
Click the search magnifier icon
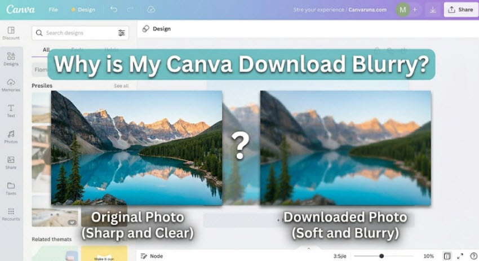coord(39,33)
